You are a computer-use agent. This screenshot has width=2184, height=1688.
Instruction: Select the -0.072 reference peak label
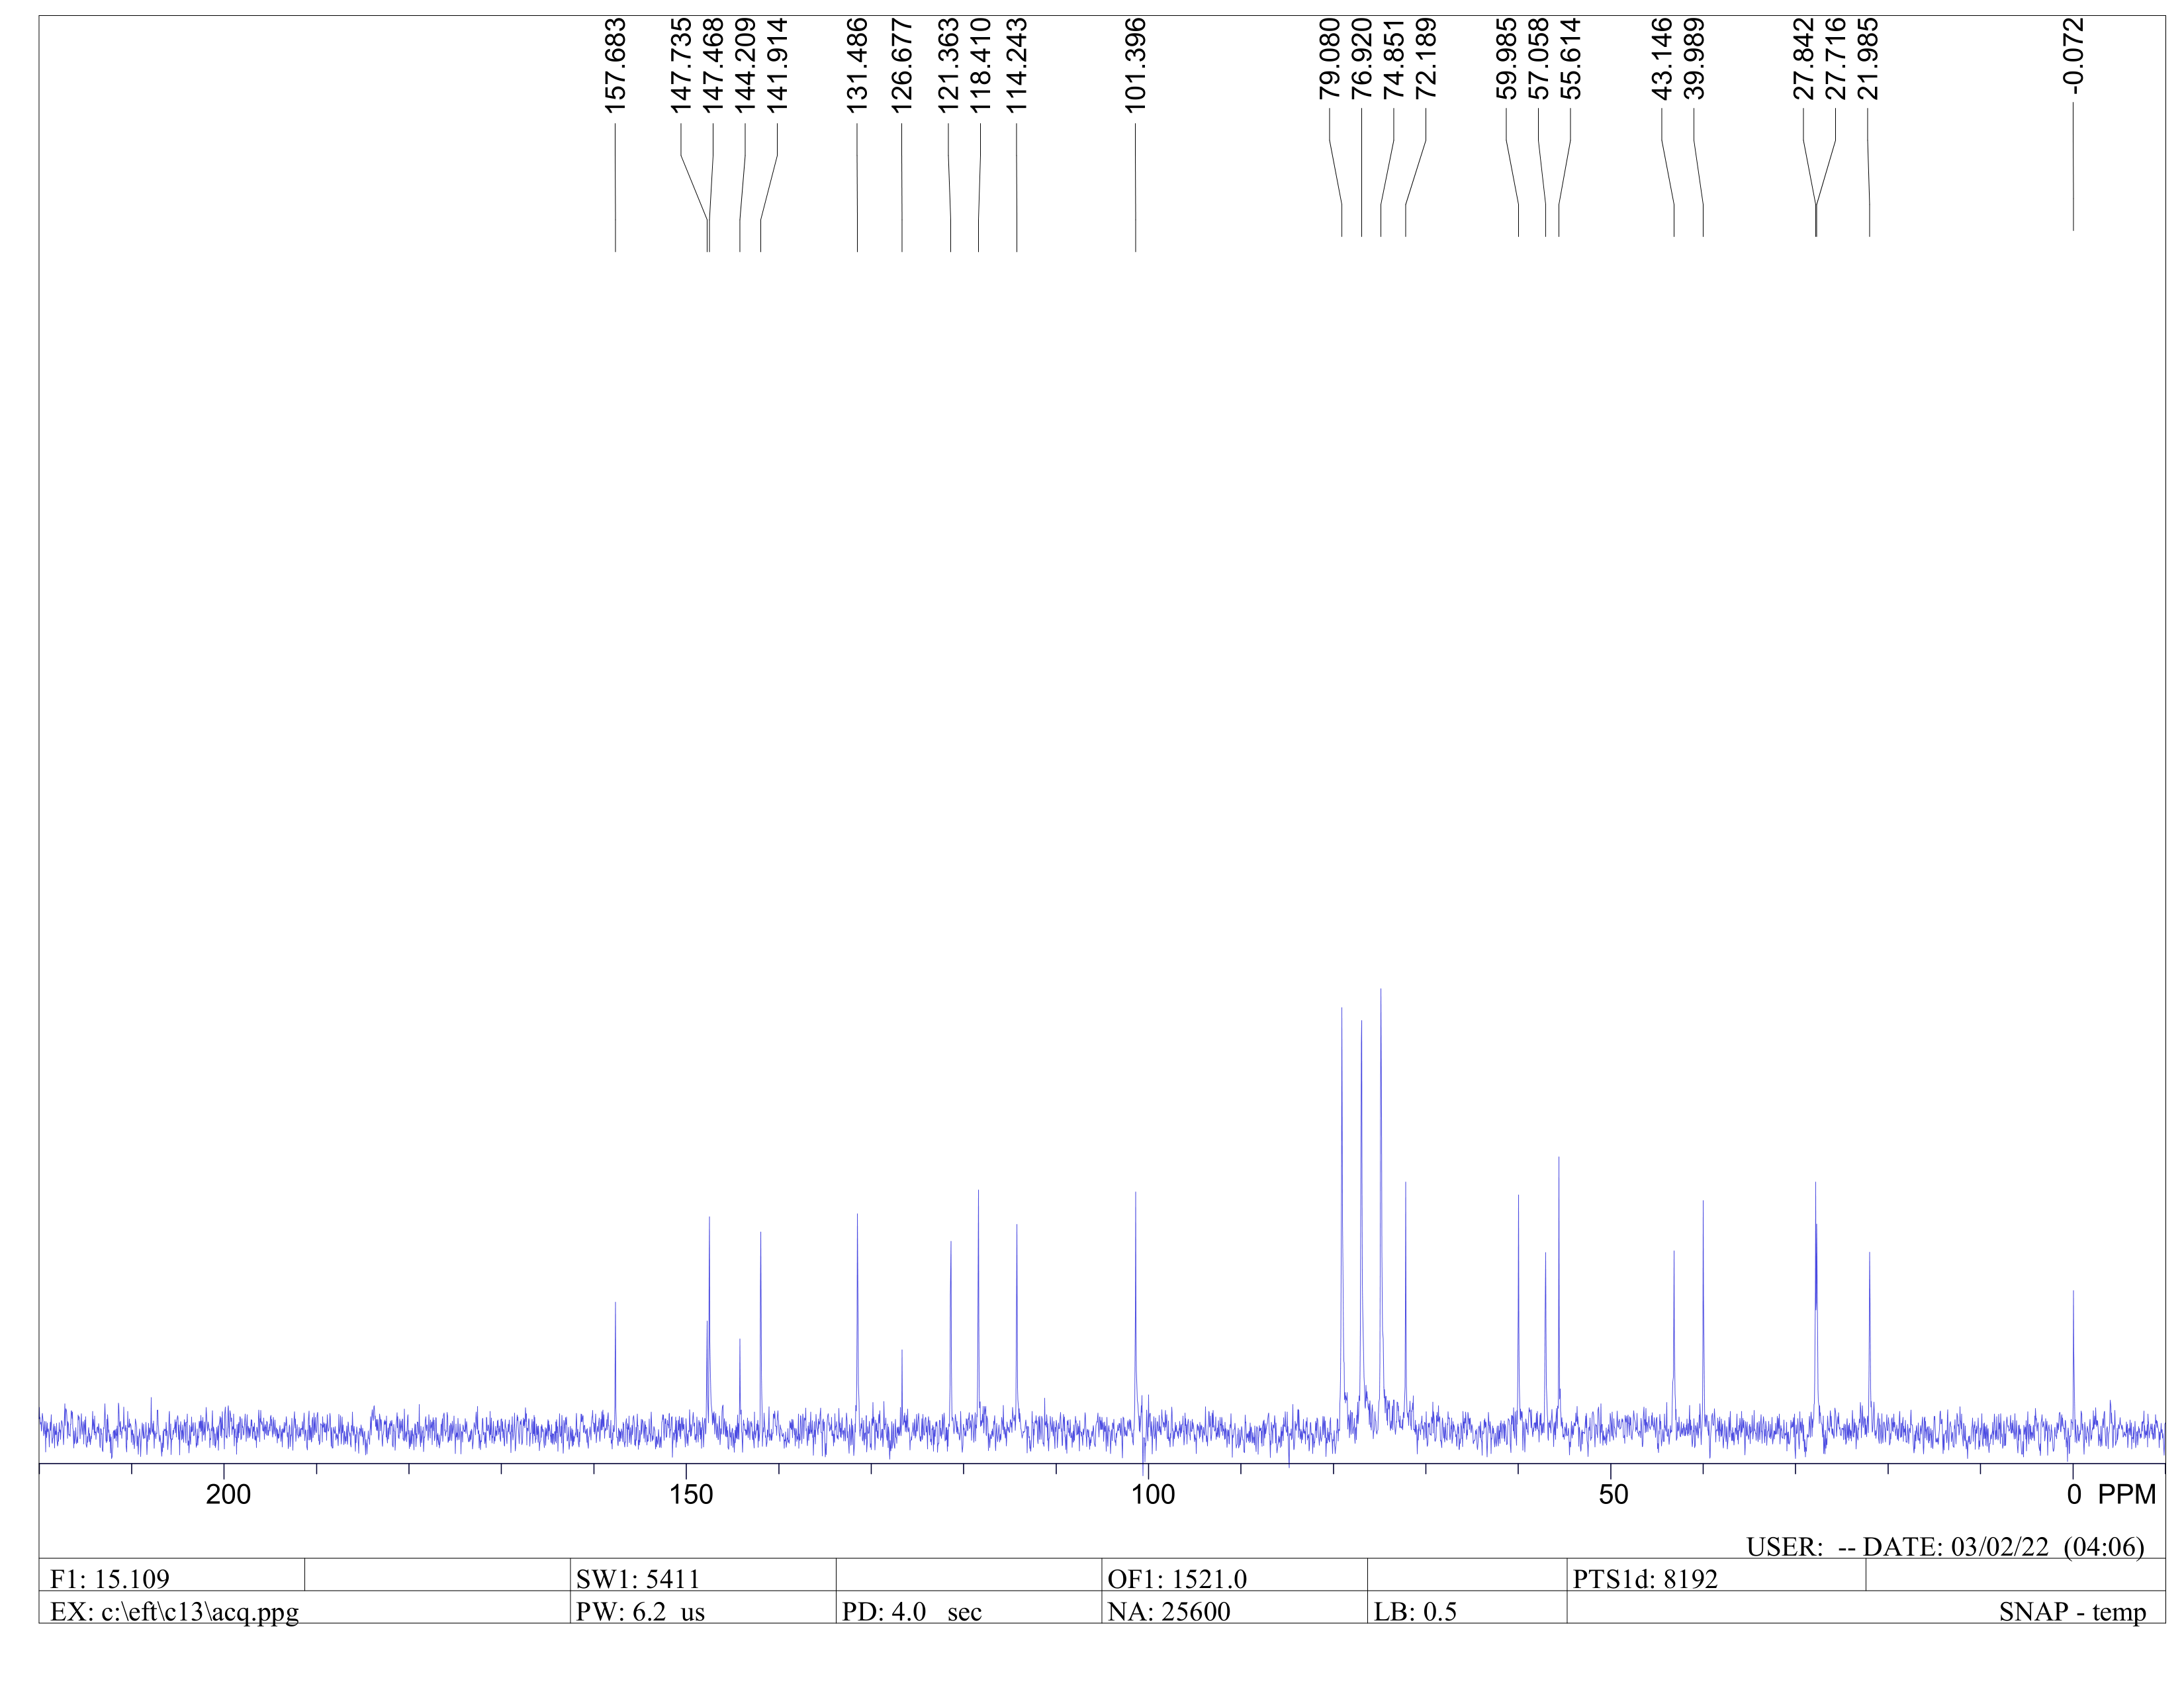(x=2073, y=56)
